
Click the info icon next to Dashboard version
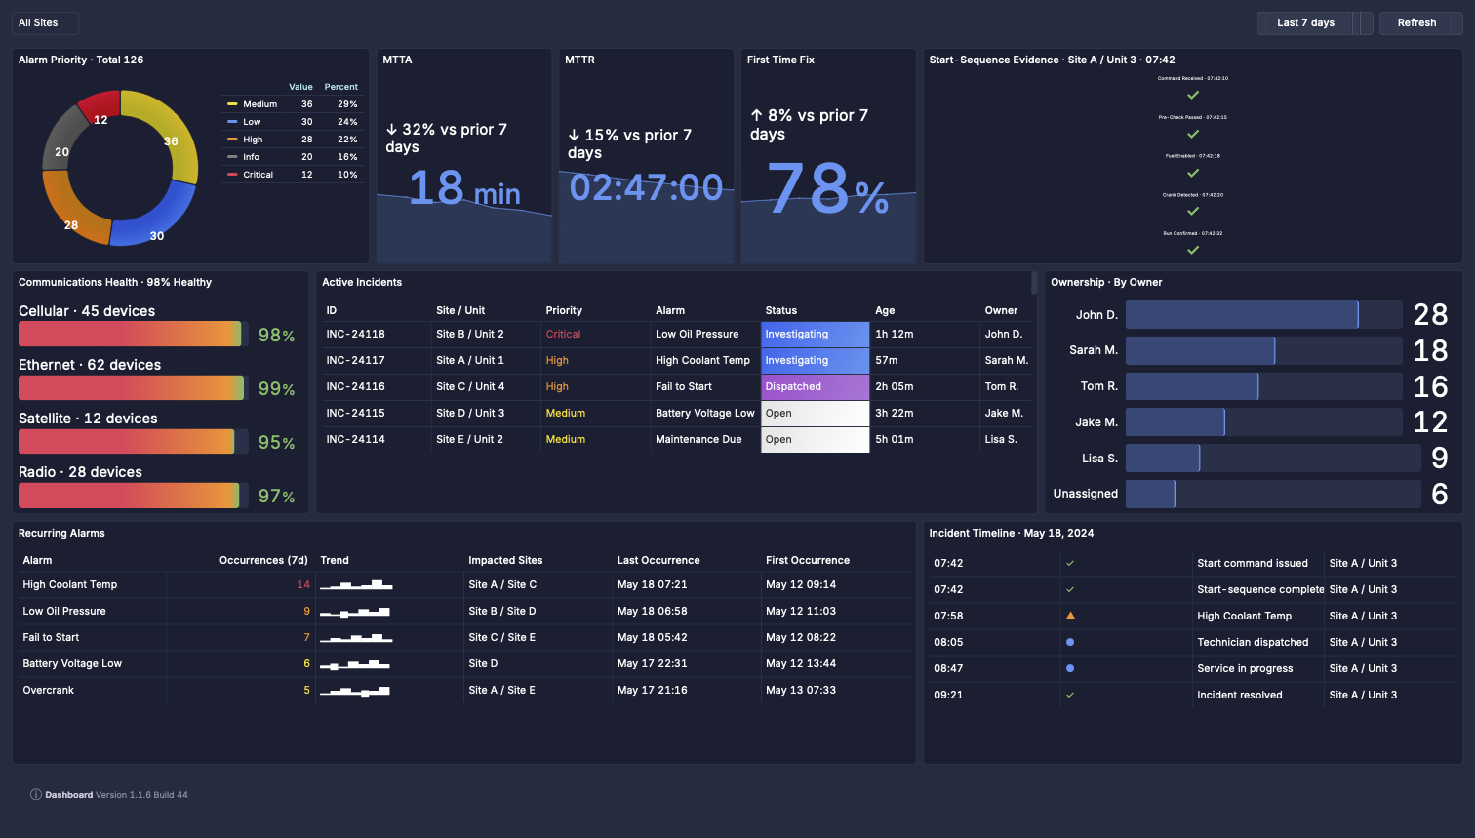point(36,795)
